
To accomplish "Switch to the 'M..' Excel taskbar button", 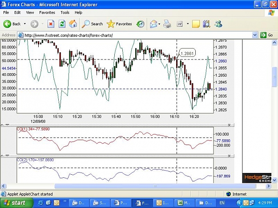I will 185,203.
